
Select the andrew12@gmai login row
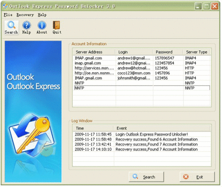tap(141, 63)
